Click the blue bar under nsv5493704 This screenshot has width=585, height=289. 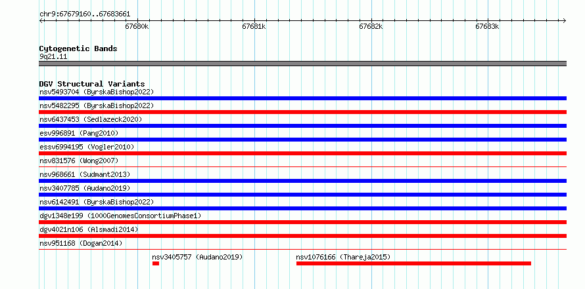coord(302,98)
